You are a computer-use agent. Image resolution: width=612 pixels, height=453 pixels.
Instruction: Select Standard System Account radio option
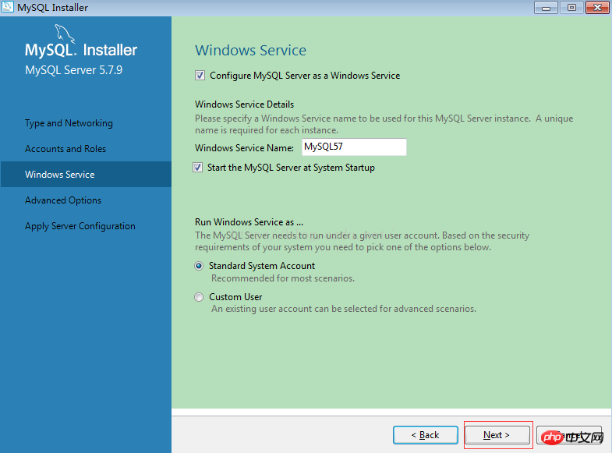[x=199, y=266]
